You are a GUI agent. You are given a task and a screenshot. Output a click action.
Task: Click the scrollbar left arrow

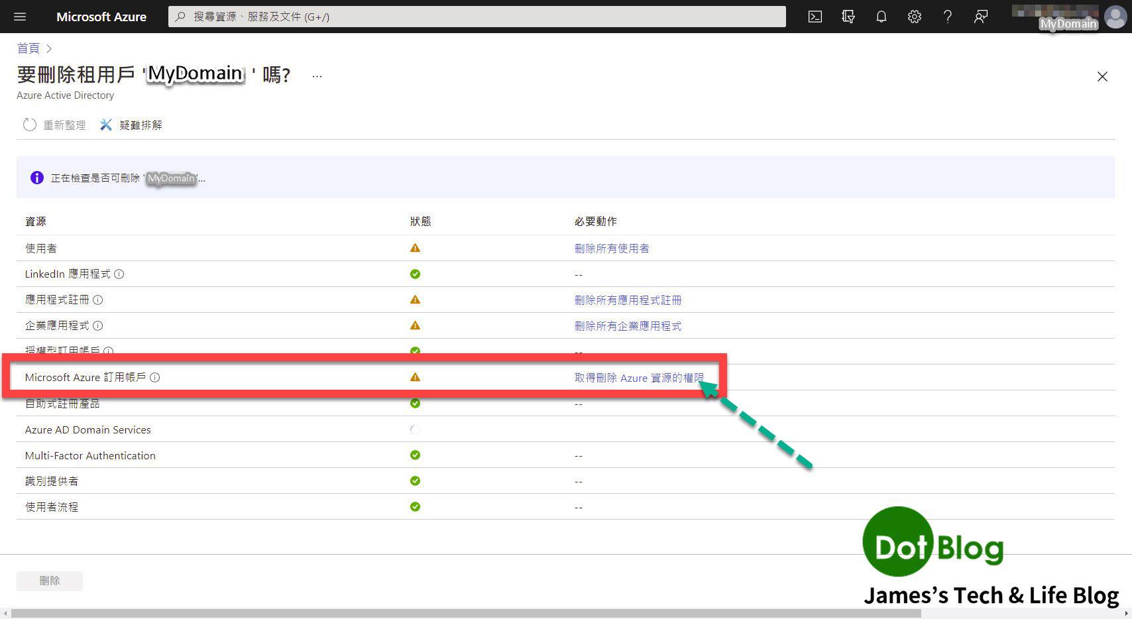[x=5, y=614]
